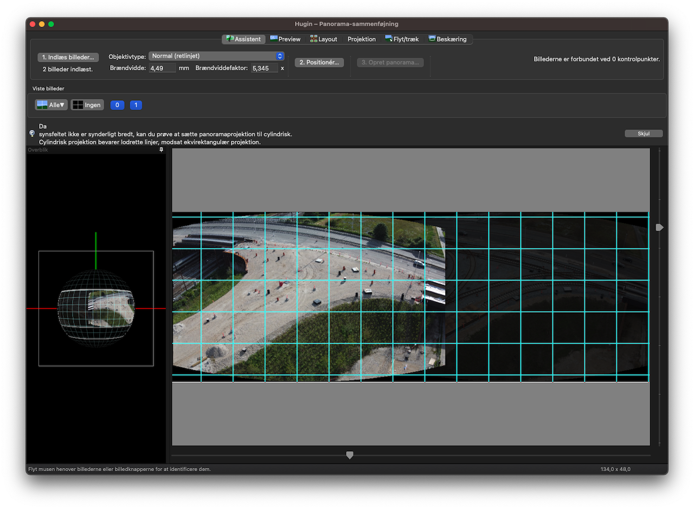Click the Ingen thumbnail icon under Viste billeder
This screenshot has width=694, height=509.
pos(78,105)
